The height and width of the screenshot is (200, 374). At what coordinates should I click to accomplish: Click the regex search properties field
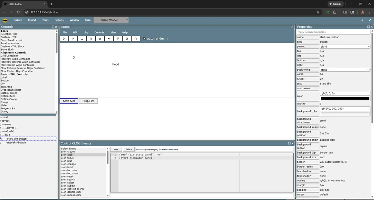(333, 32)
